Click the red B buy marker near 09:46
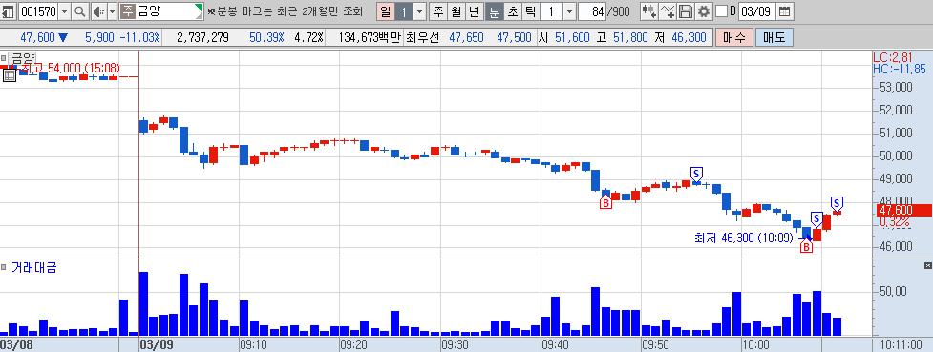Viewport: 933px width, 352px height. (x=605, y=203)
